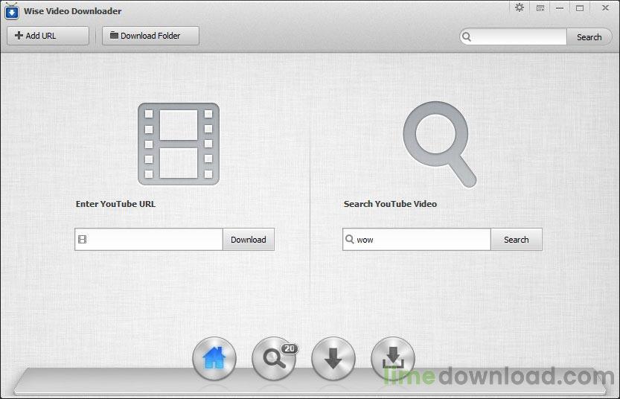Viewport: 620px width, 399px height.
Task: Click magnifier icon inside 'wow' search field
Action: click(350, 239)
